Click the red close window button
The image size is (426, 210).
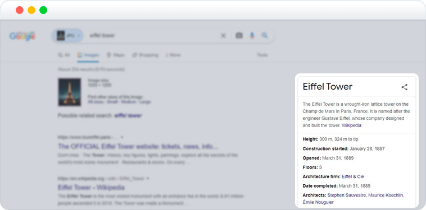(20, 10)
